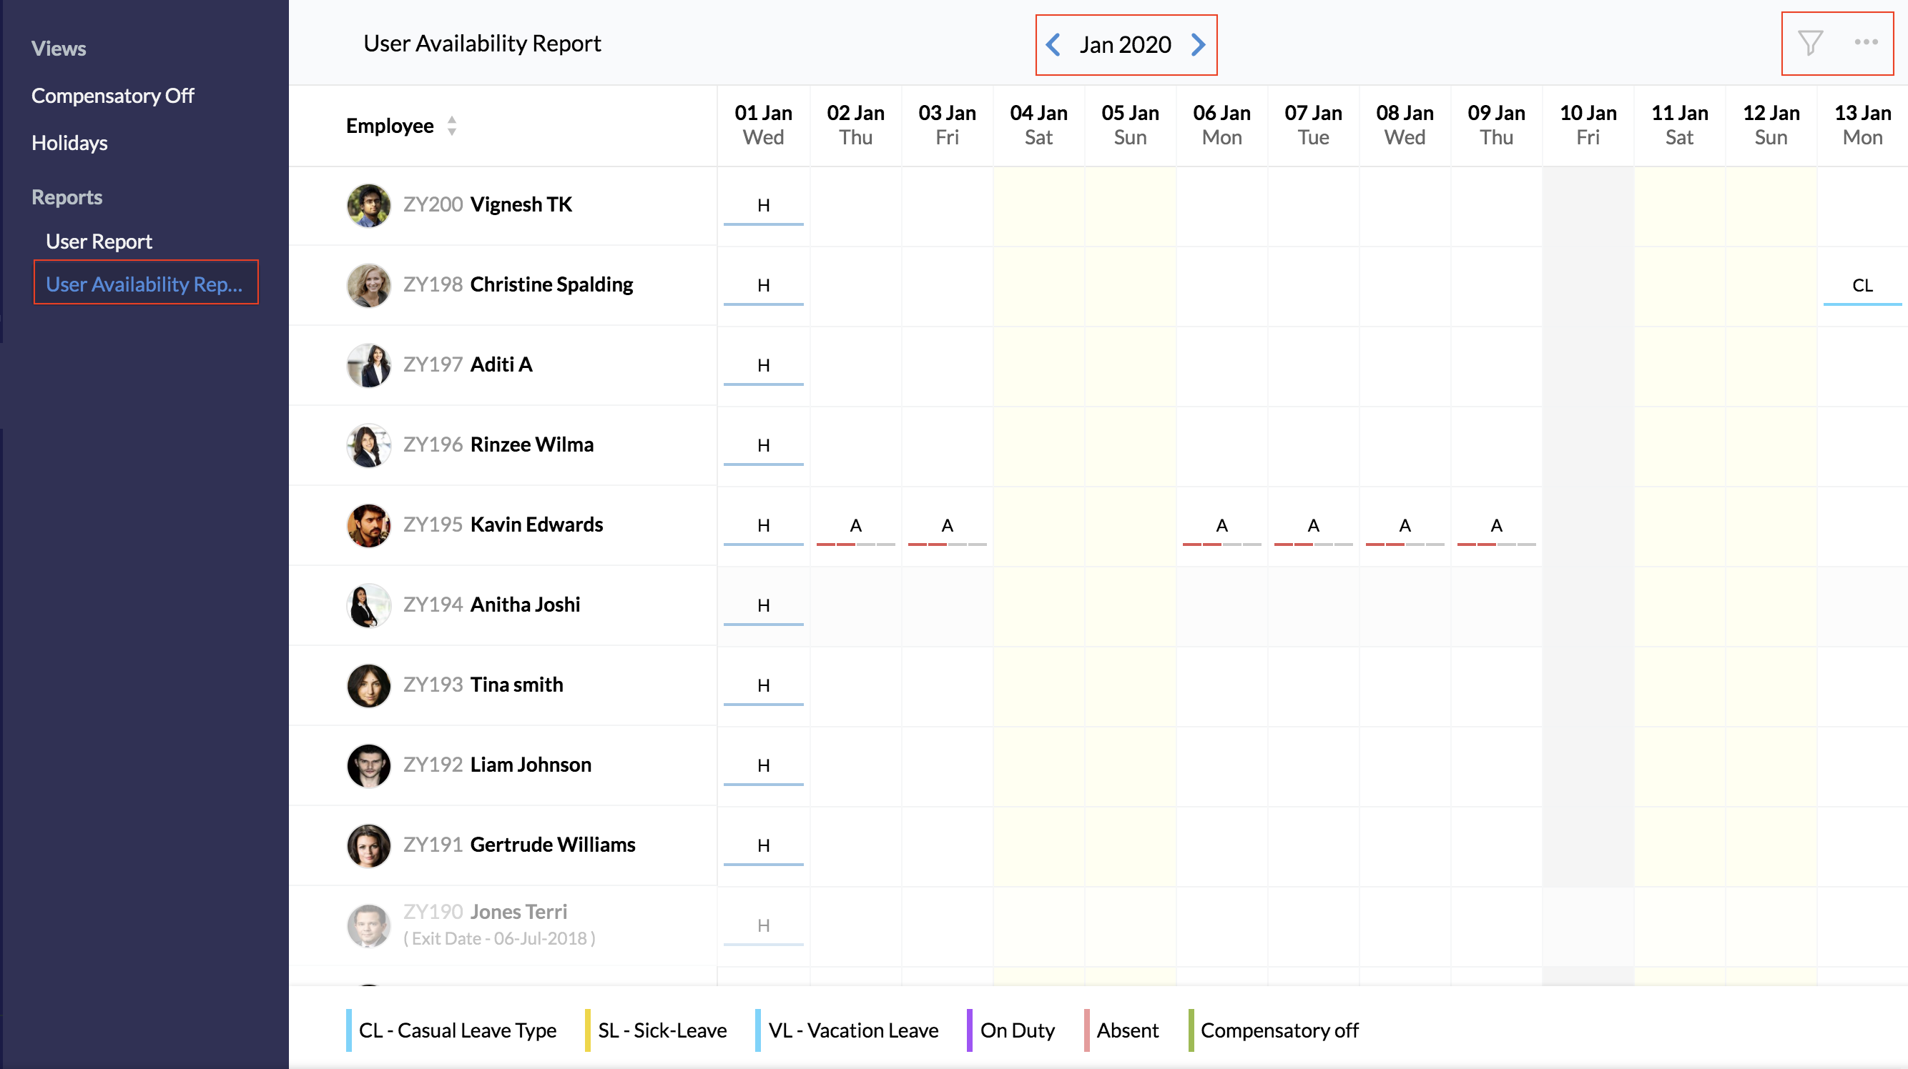Click the Jan 2020 month label
Screen dimensions: 1908x1069
pos(1124,44)
